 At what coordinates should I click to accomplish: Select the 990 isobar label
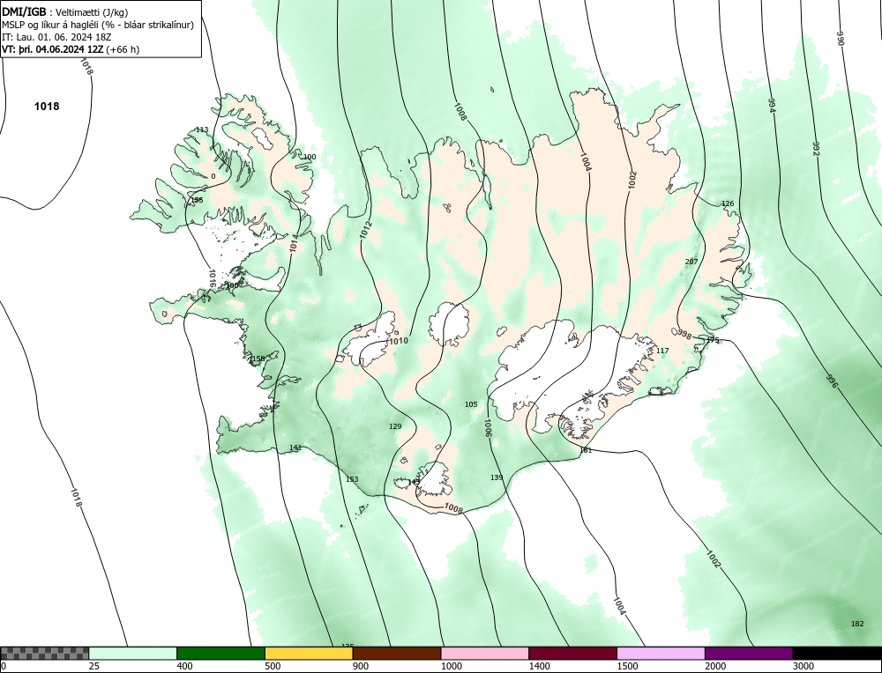click(841, 38)
